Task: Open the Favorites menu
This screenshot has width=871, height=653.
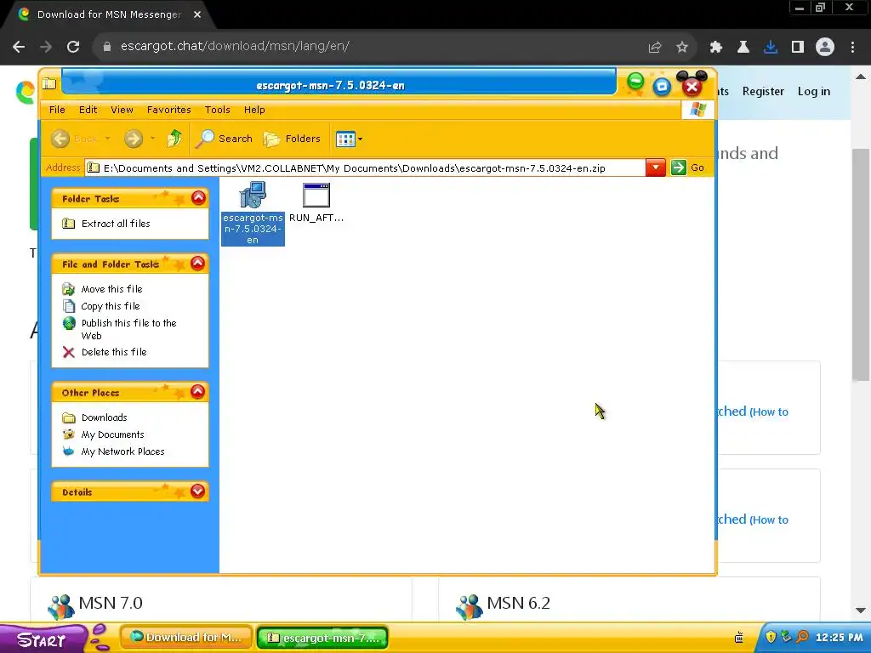Action: (169, 110)
